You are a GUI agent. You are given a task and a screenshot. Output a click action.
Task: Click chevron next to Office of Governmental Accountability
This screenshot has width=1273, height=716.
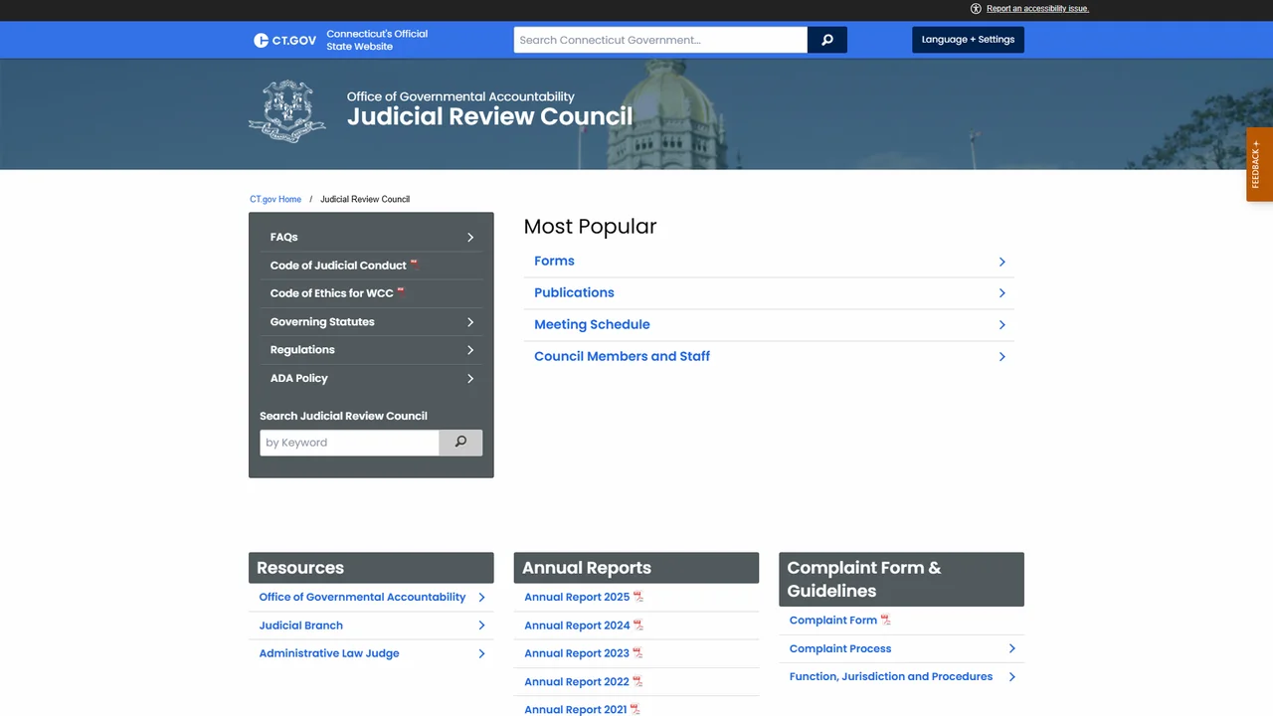coord(481,598)
